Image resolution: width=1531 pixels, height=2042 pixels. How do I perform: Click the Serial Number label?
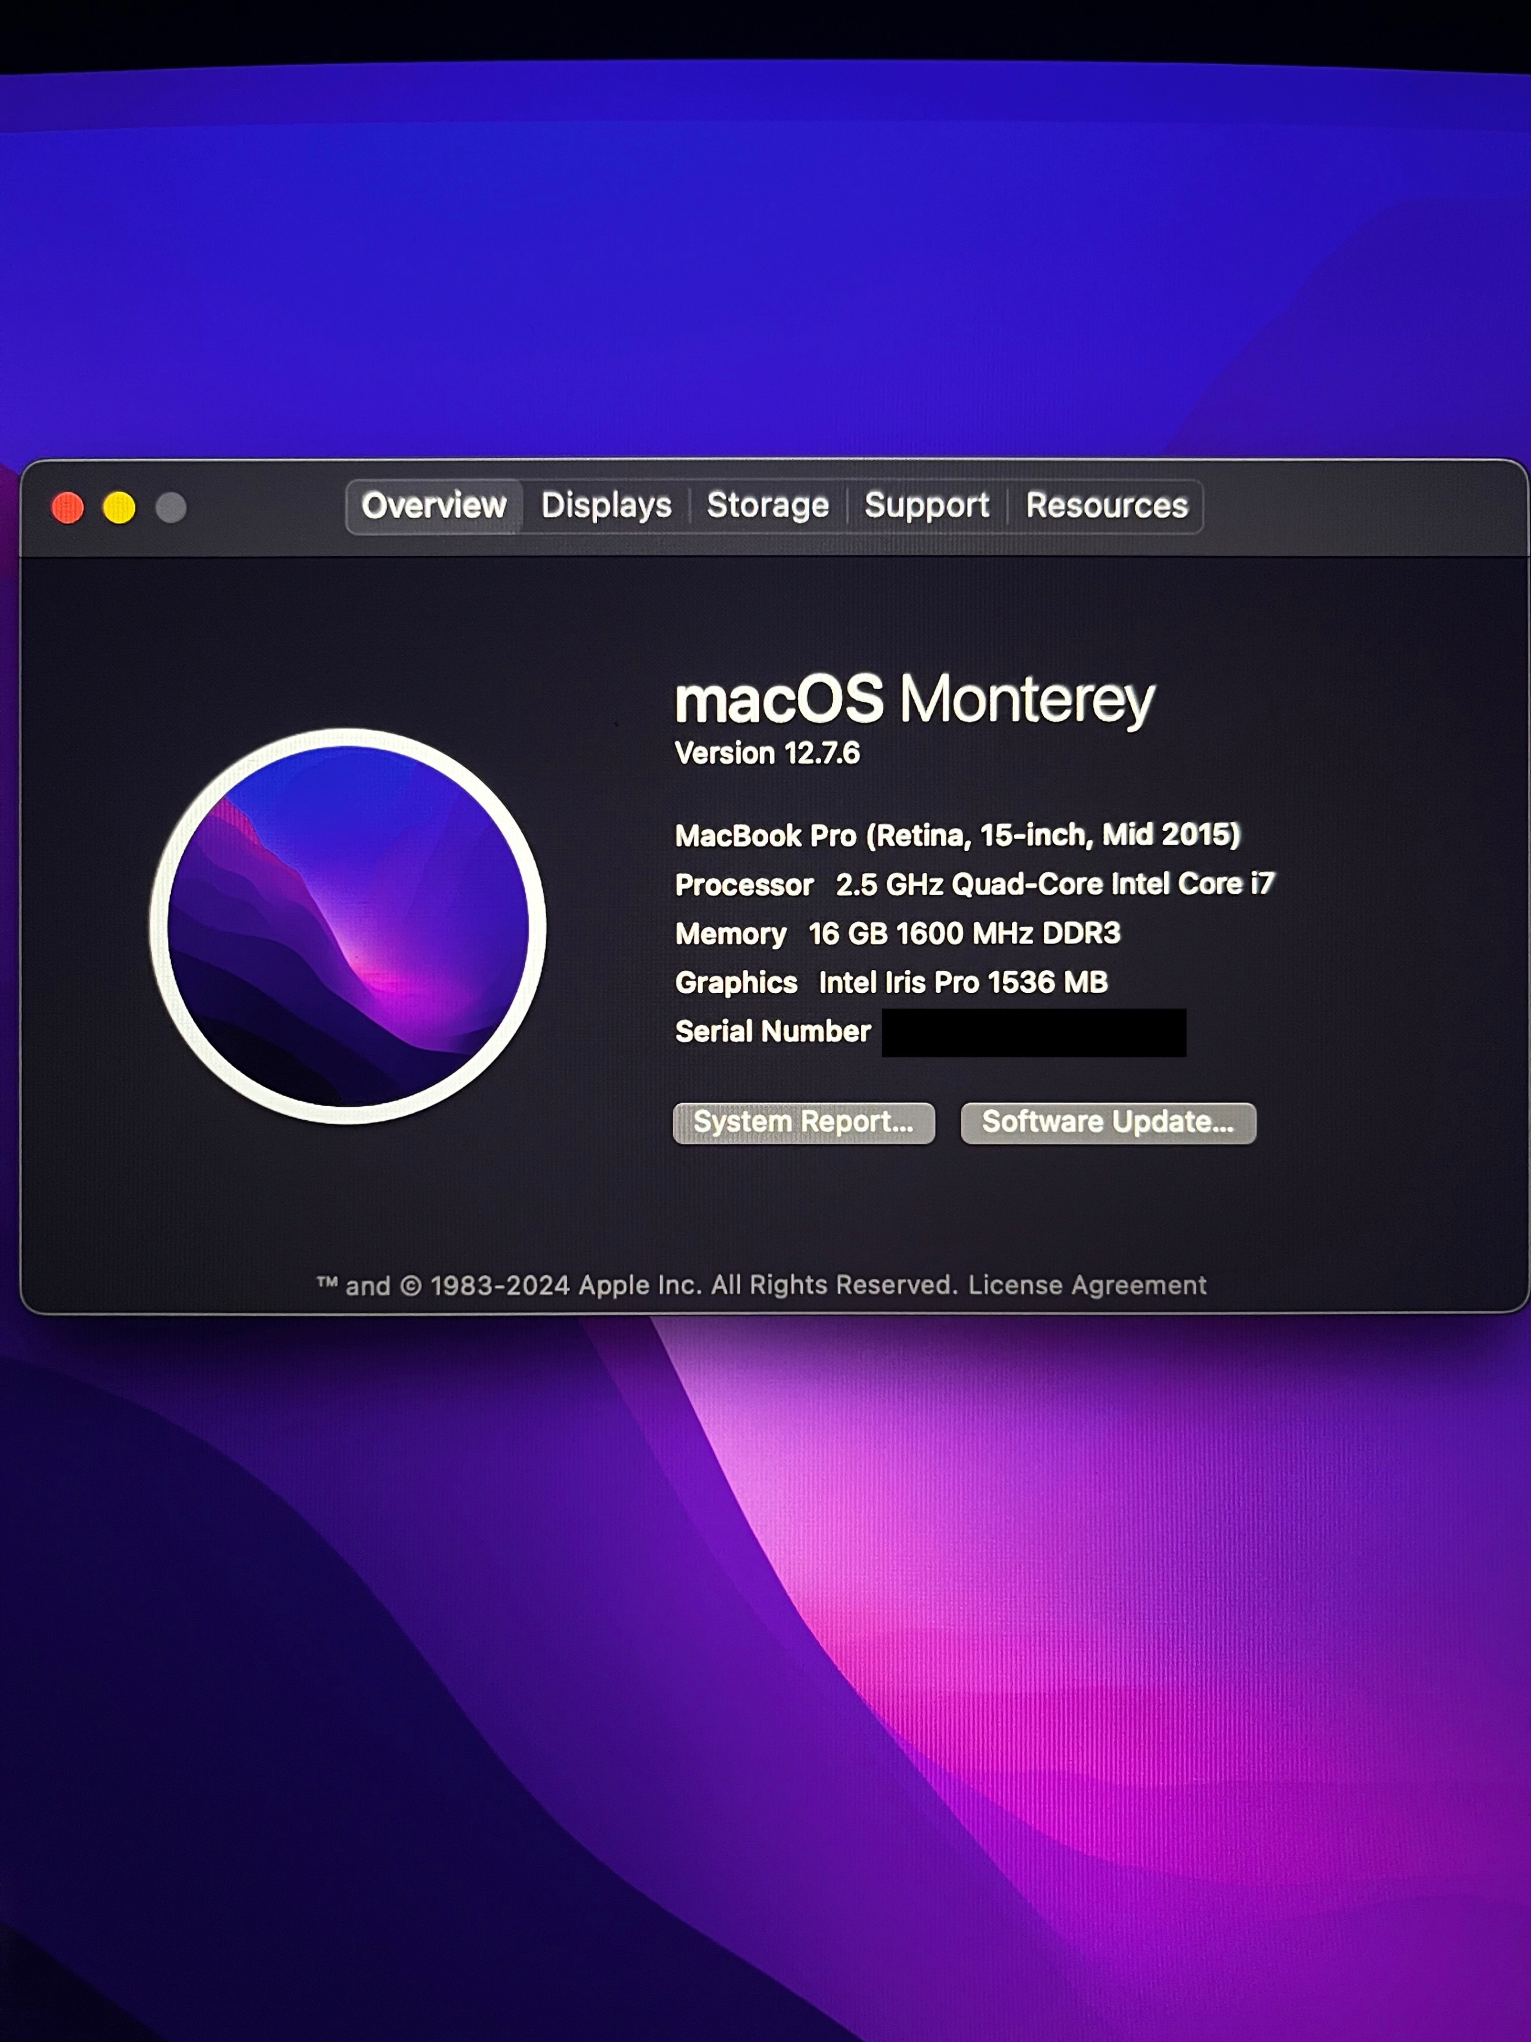pyautogui.click(x=773, y=1031)
